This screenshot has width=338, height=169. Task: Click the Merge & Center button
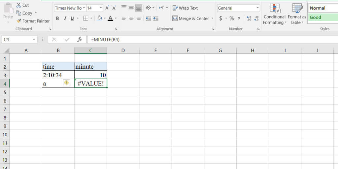(190, 18)
